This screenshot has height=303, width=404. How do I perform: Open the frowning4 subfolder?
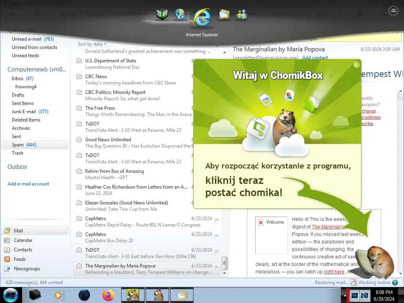(26, 87)
